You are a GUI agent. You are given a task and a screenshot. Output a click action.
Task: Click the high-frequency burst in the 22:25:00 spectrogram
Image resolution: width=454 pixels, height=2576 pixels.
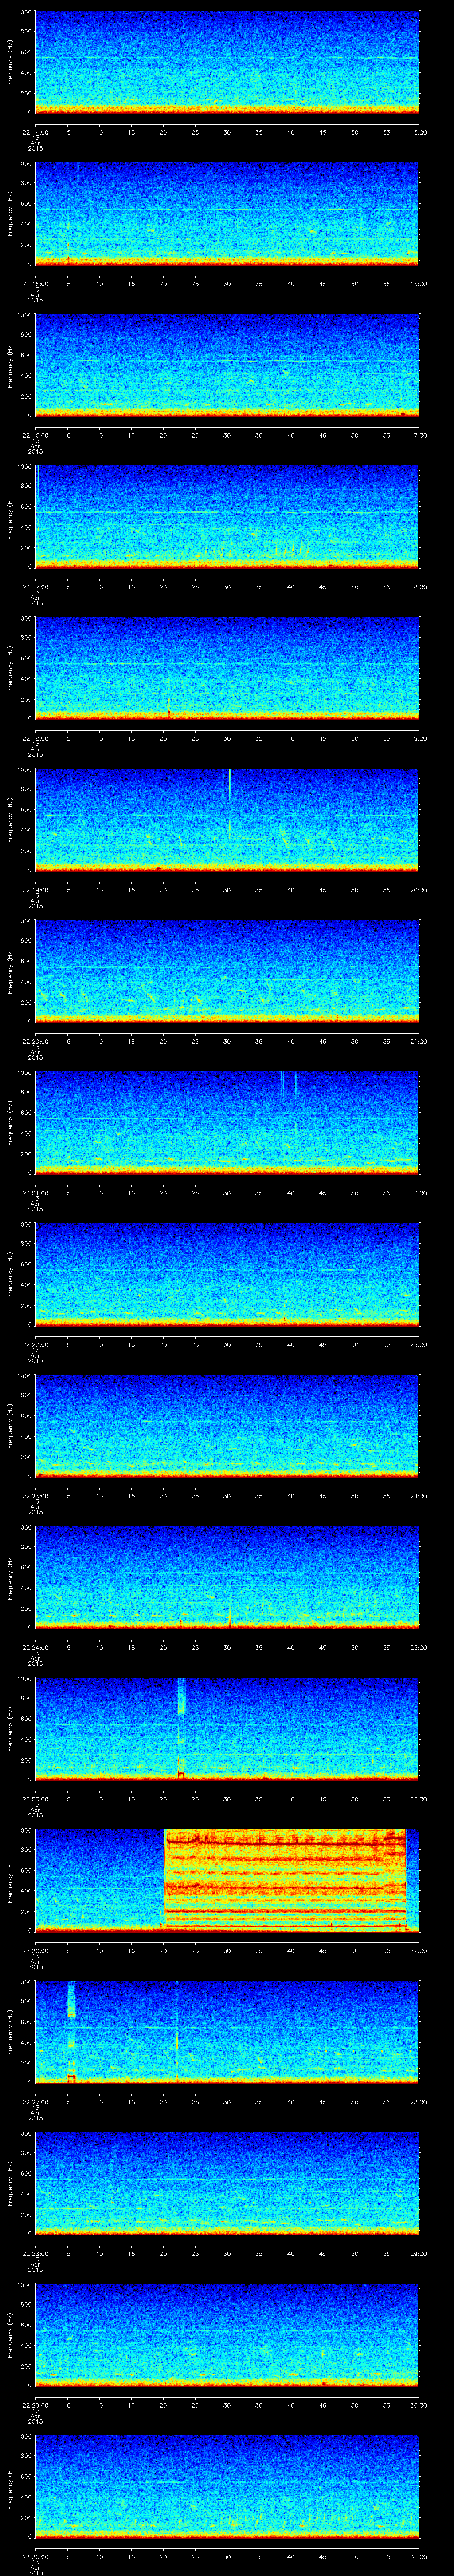tap(182, 1696)
